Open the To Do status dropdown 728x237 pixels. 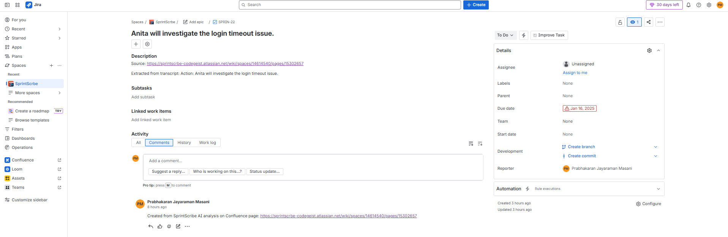click(505, 35)
